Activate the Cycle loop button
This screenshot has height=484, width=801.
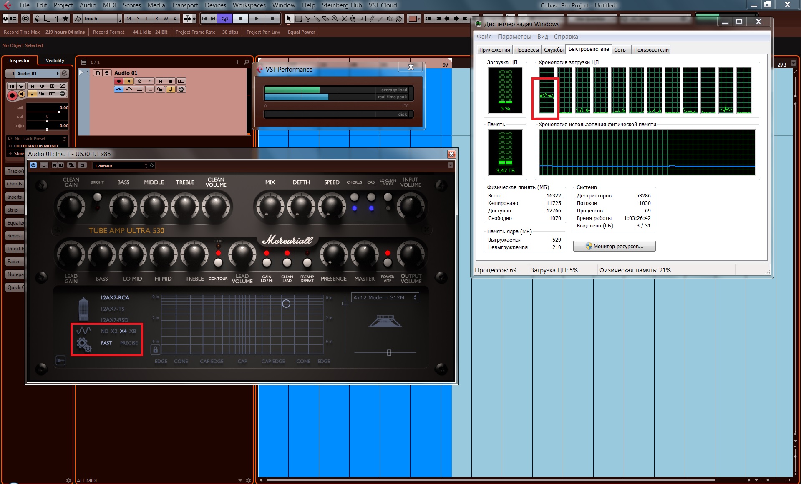click(x=224, y=19)
